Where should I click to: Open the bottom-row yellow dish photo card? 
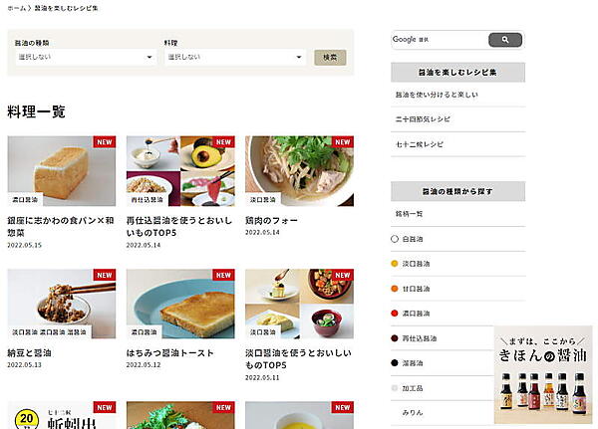click(x=299, y=415)
